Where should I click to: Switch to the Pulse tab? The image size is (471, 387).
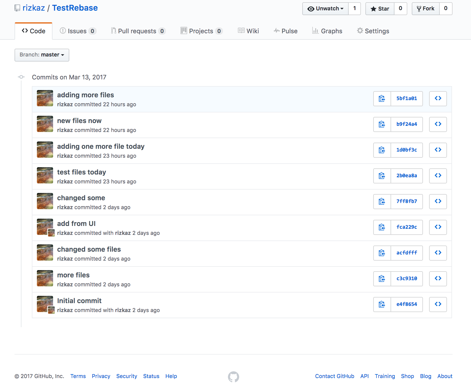pyautogui.click(x=286, y=31)
